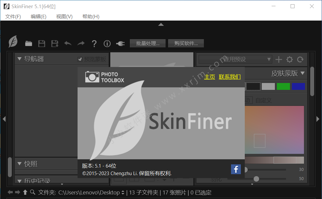Screen dimensions: 322x199
Task: Click the left panel vertical scrollbar
Action: 9,167
